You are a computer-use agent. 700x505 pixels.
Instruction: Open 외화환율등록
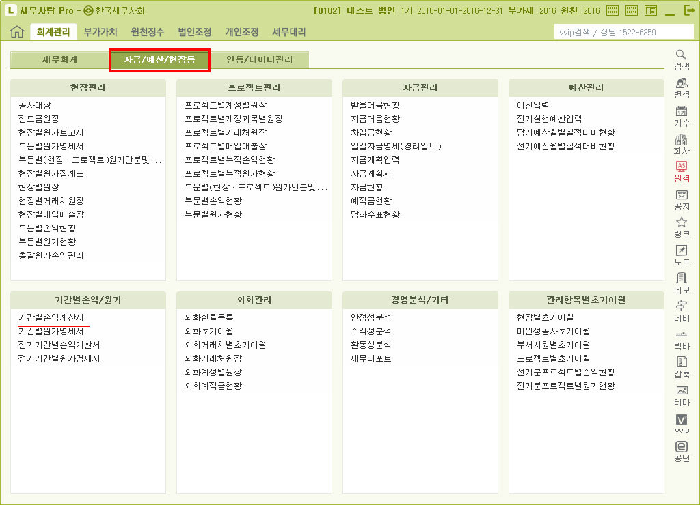tap(209, 317)
